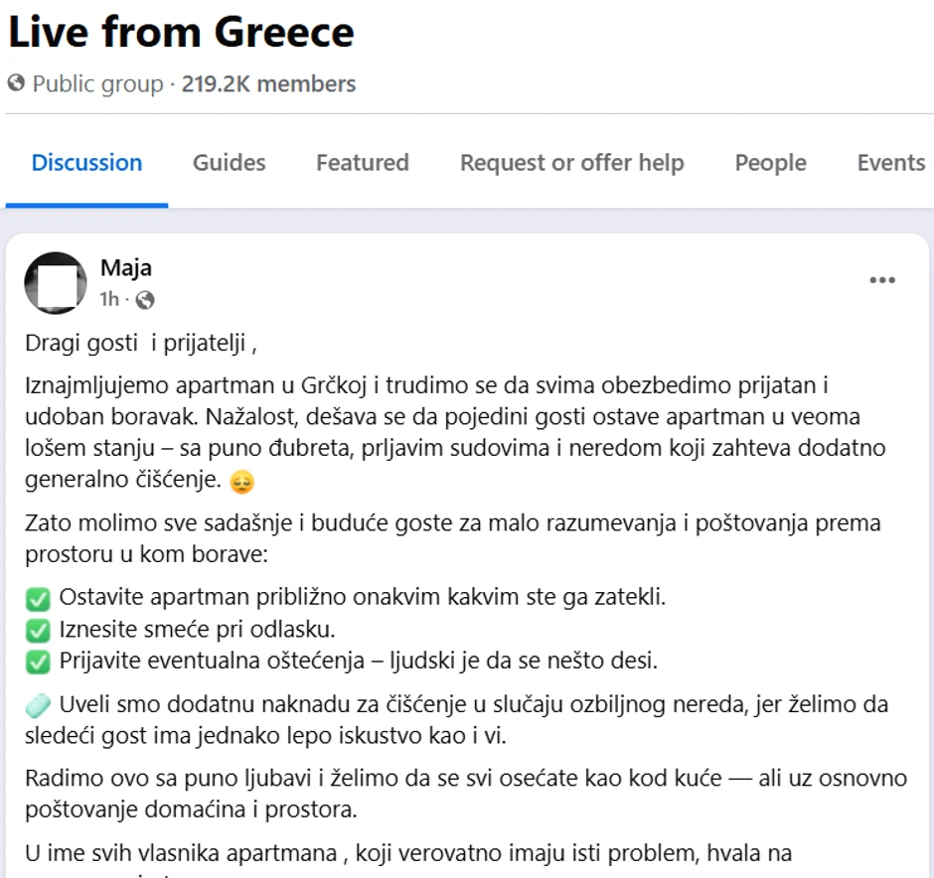Switch to the Events tab
The image size is (934, 878).
(x=890, y=163)
